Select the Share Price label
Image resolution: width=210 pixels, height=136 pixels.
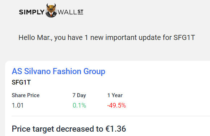click(x=26, y=95)
